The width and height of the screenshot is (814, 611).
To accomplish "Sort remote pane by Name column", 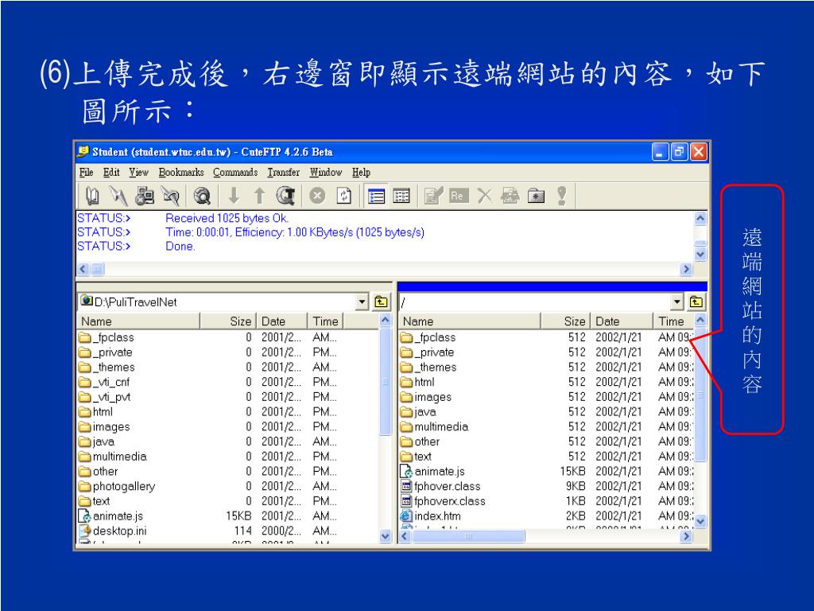I will pos(470,321).
